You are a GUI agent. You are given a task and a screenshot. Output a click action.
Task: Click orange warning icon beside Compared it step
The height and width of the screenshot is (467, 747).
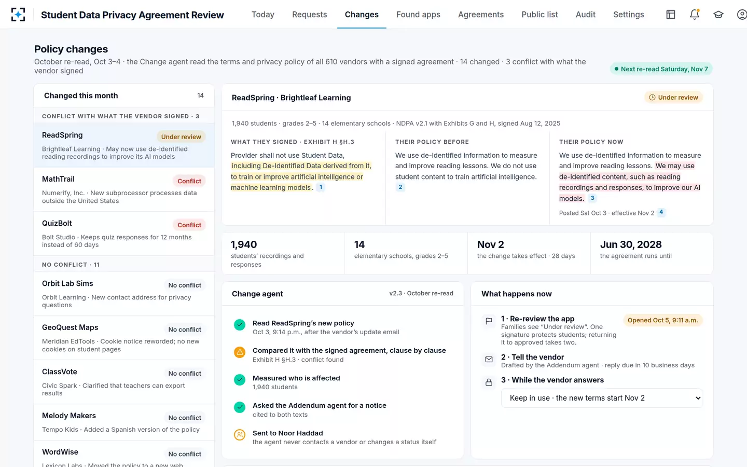[240, 352]
